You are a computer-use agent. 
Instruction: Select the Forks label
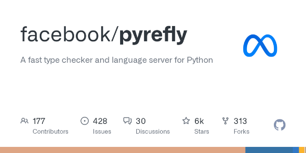tap(241, 132)
